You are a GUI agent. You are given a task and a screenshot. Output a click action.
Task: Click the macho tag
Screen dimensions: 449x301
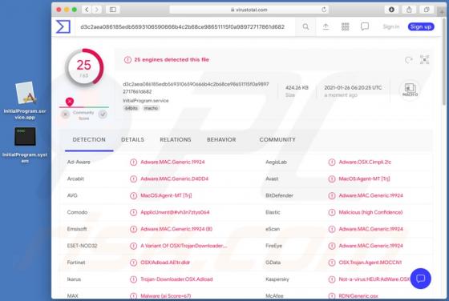point(151,108)
